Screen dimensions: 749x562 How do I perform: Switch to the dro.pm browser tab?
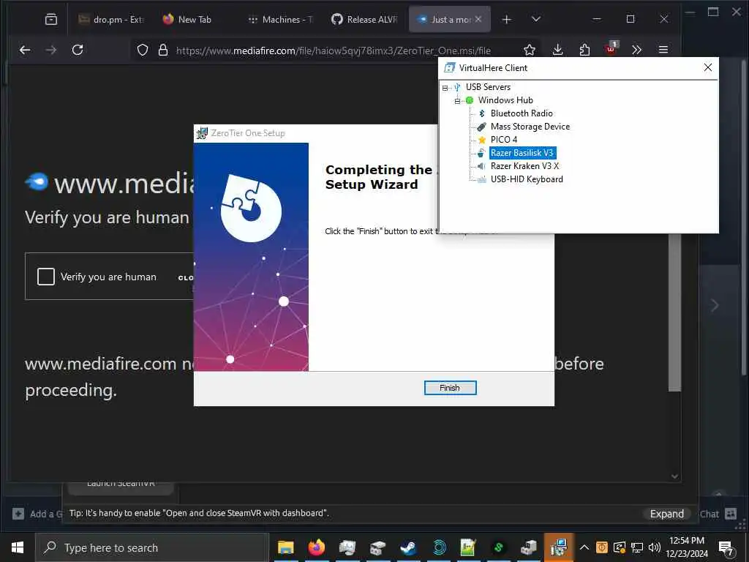pyautogui.click(x=111, y=19)
